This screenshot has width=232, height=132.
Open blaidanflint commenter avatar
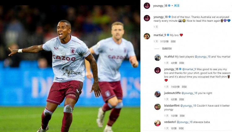(x=157, y=107)
